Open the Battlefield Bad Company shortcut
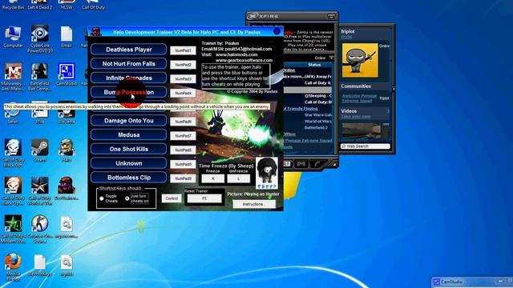Viewport: 513px width, 288px height. click(39, 77)
